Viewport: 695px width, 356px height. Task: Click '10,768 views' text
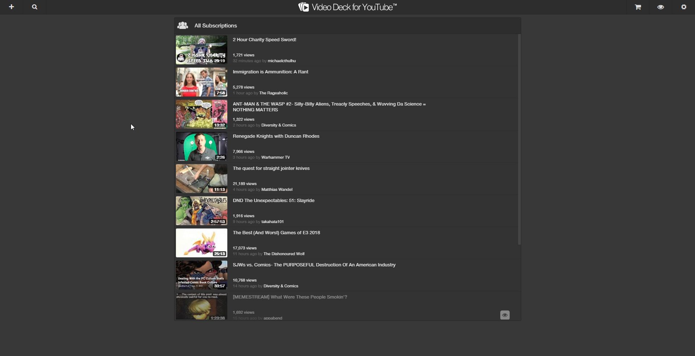tap(245, 280)
